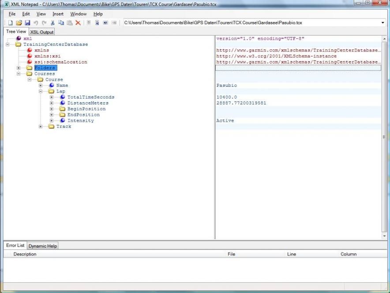Click the Cut scissors icon
Image resolution: width=390 pixels, height=293 pixels.
pyautogui.click(x=52, y=22)
